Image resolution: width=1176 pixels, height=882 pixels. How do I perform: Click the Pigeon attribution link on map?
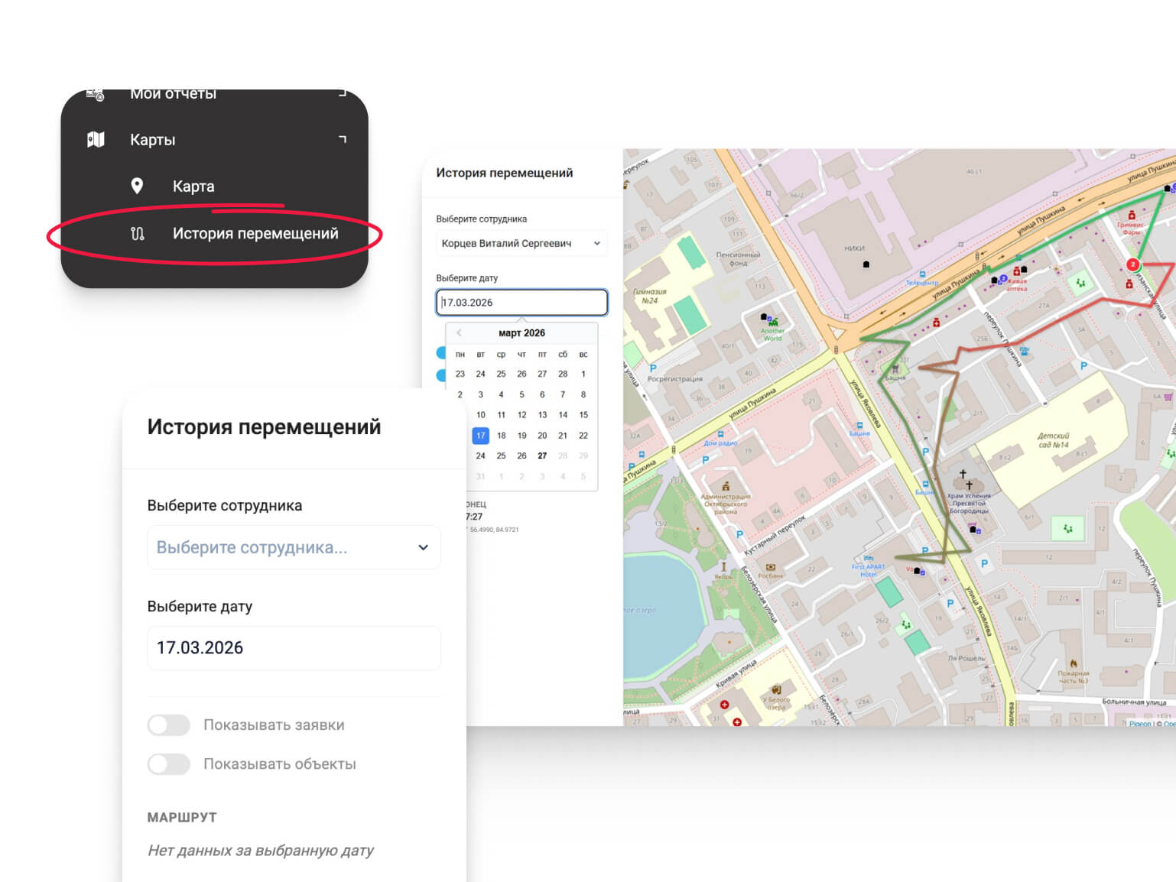pyautogui.click(x=1140, y=722)
